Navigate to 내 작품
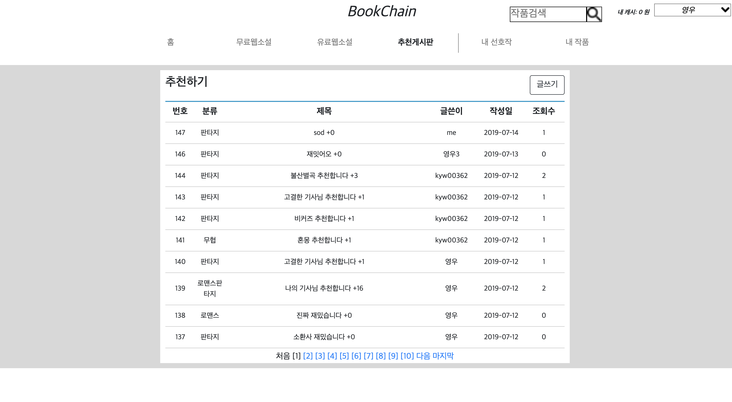The width and height of the screenshot is (732, 402). tap(577, 42)
